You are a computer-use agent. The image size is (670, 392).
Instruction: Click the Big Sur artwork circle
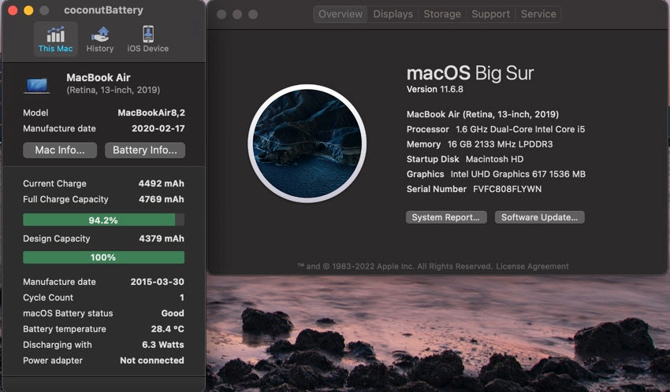[x=307, y=143]
